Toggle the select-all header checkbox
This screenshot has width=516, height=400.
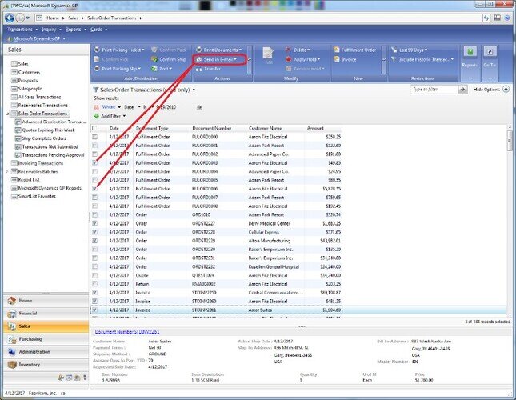click(94, 128)
